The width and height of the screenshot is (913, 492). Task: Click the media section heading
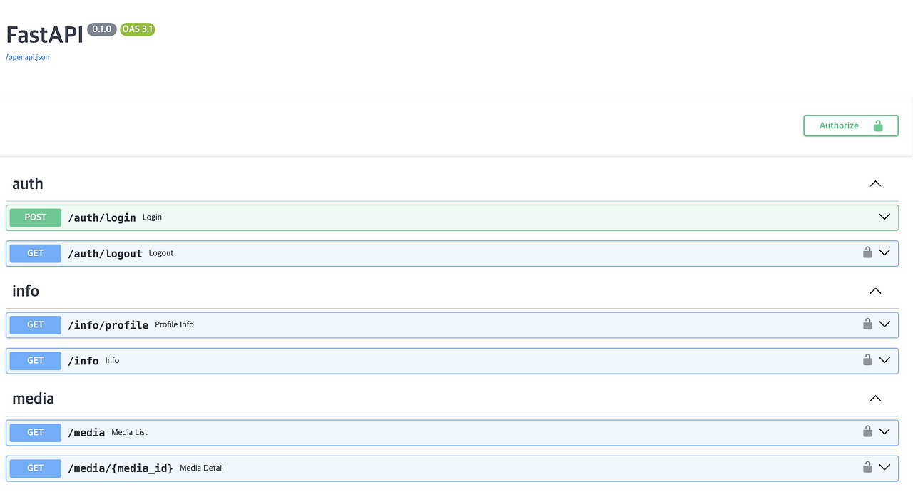(x=34, y=399)
